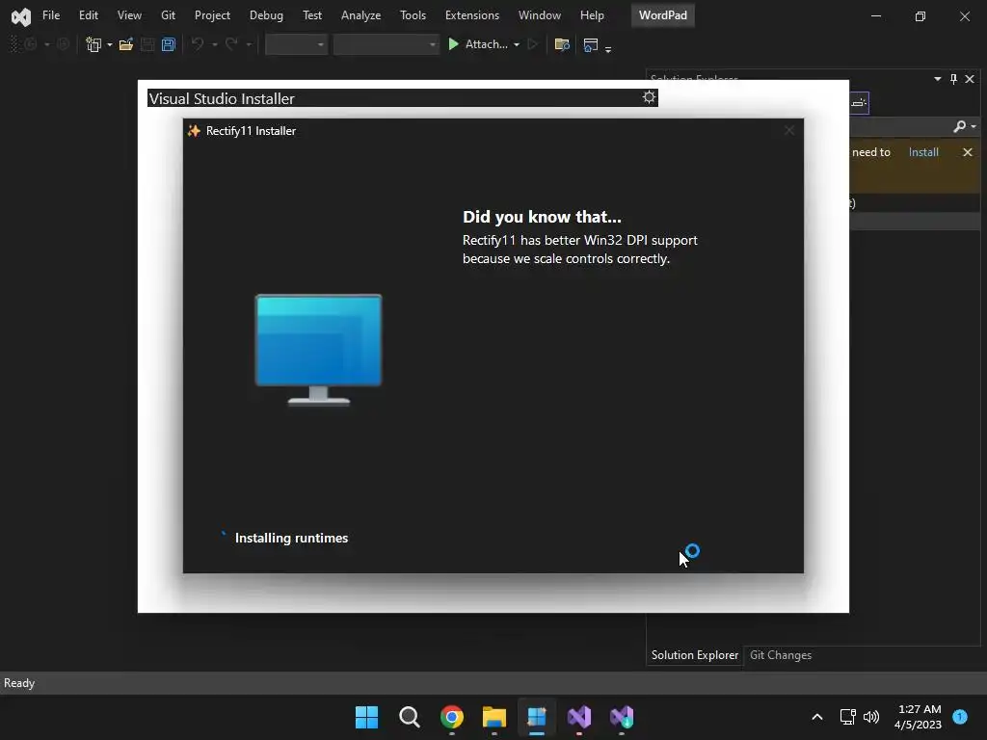Open the Windows Start menu
Viewport: 987px width, 740px height.
(x=367, y=717)
